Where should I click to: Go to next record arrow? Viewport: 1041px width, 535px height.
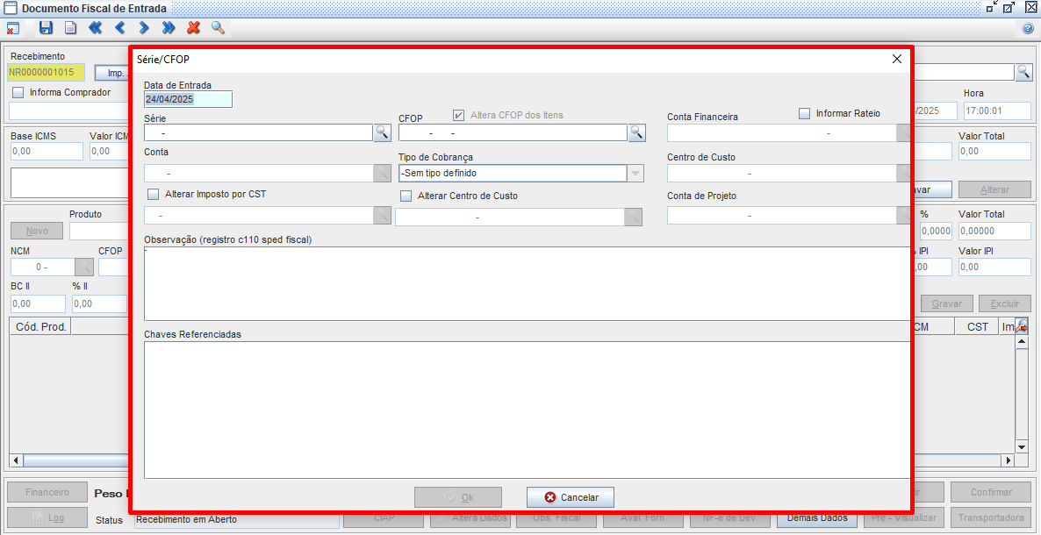point(144,28)
